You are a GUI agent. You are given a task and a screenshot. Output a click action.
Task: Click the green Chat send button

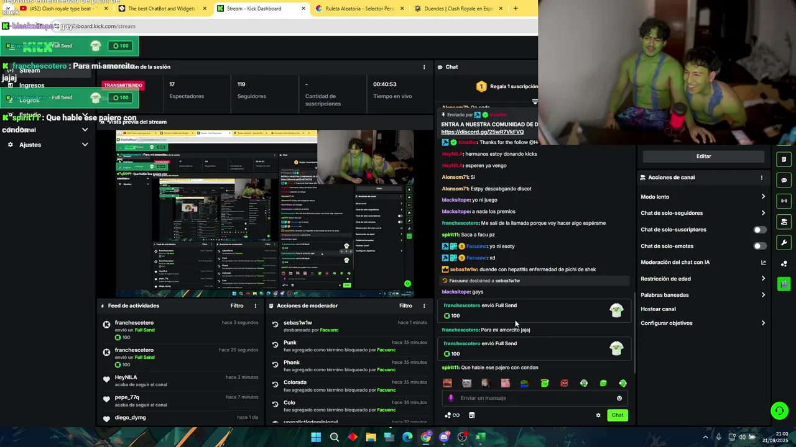pyautogui.click(x=618, y=415)
